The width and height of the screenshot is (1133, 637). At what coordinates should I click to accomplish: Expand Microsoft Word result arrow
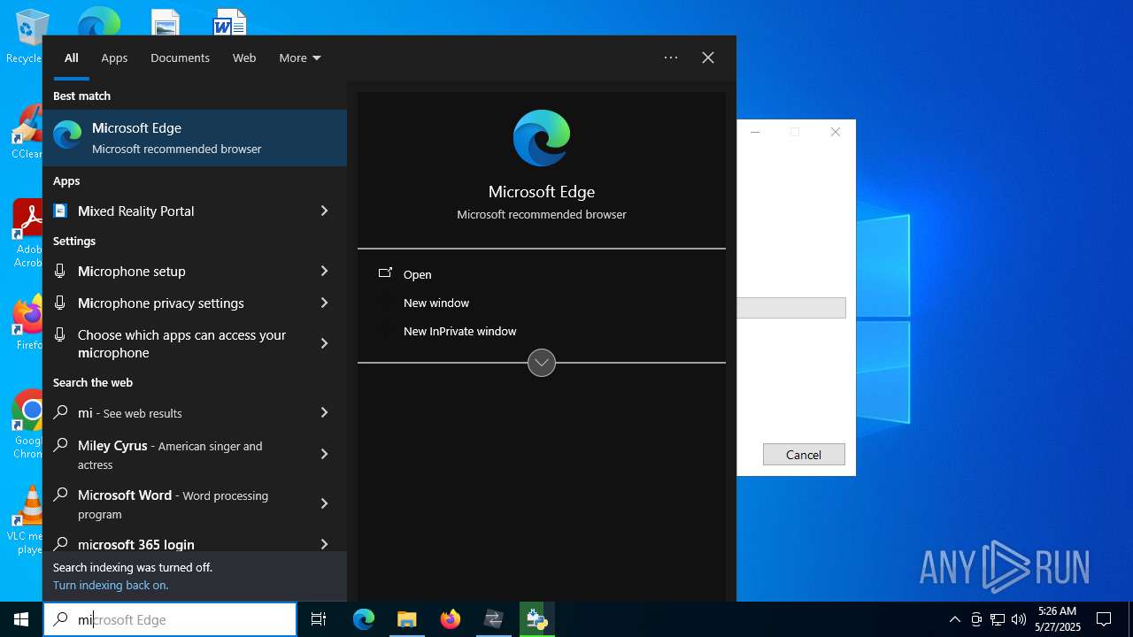324,503
